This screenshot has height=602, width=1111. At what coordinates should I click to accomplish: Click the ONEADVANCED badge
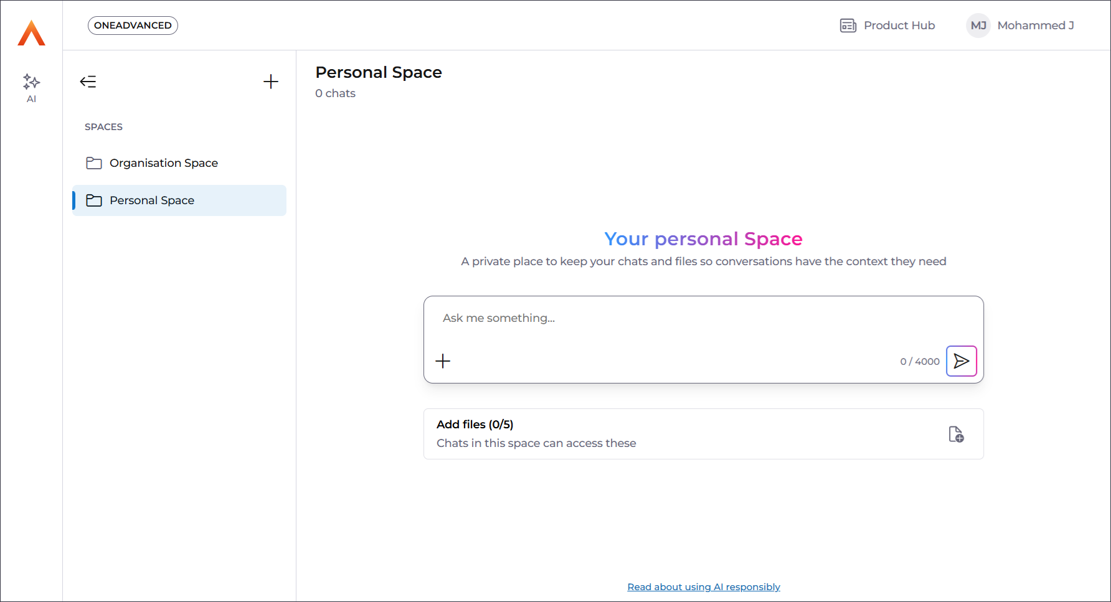click(x=133, y=26)
